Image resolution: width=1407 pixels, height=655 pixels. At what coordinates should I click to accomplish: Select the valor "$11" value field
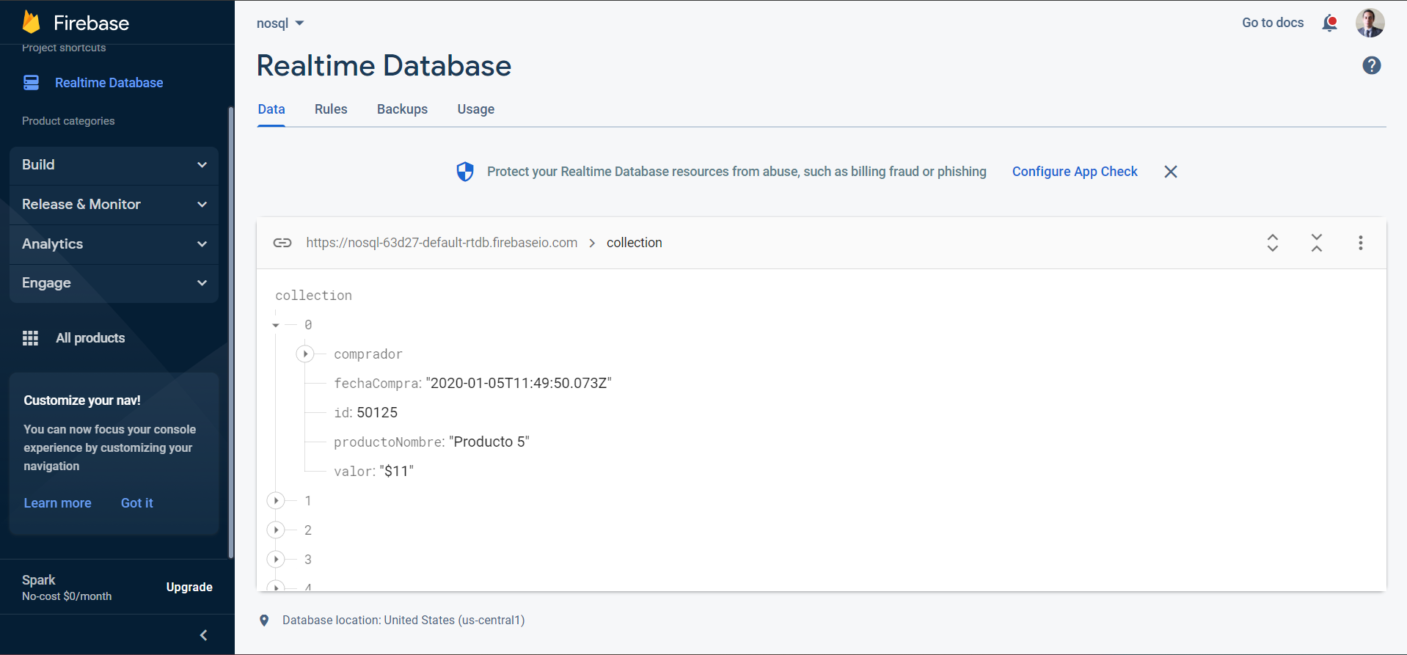point(396,472)
